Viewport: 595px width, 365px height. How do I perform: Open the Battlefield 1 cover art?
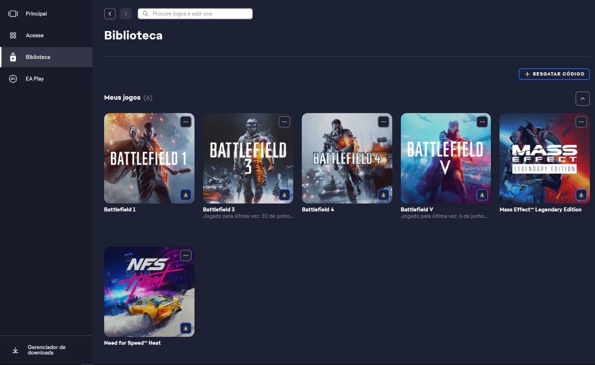(149, 158)
